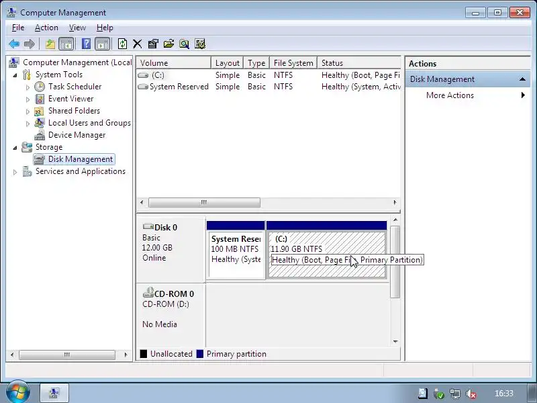The width and height of the screenshot is (537, 403).
Task: Select the System Reserved partition block
Action: (236, 250)
